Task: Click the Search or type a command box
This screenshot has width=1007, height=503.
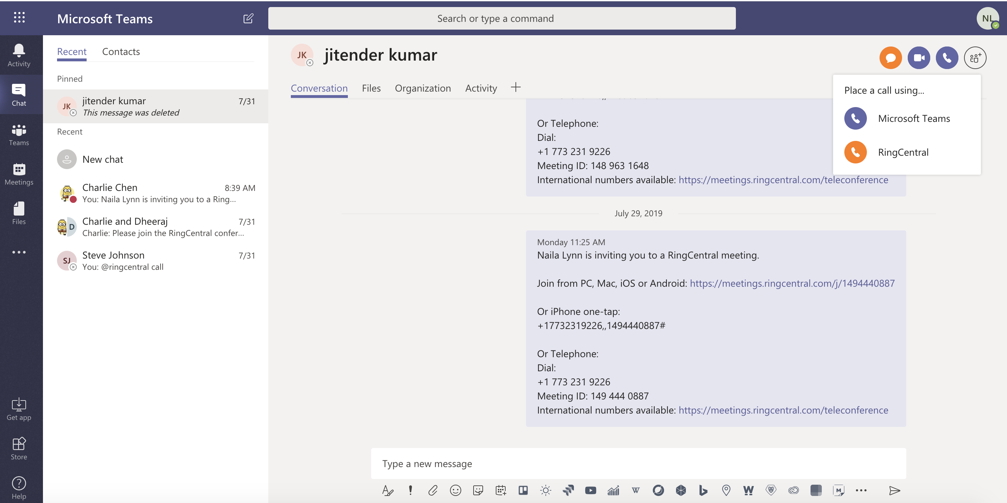Action: pyautogui.click(x=501, y=18)
